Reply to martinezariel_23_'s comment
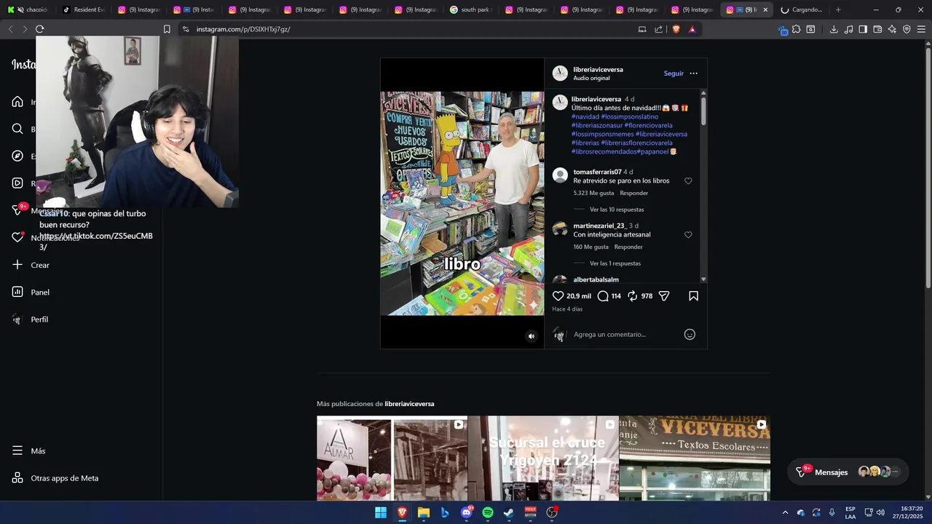The width and height of the screenshot is (932, 524). coord(628,247)
